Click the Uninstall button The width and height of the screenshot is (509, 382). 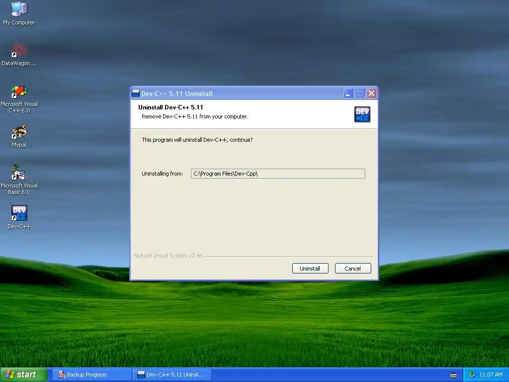pyautogui.click(x=310, y=268)
